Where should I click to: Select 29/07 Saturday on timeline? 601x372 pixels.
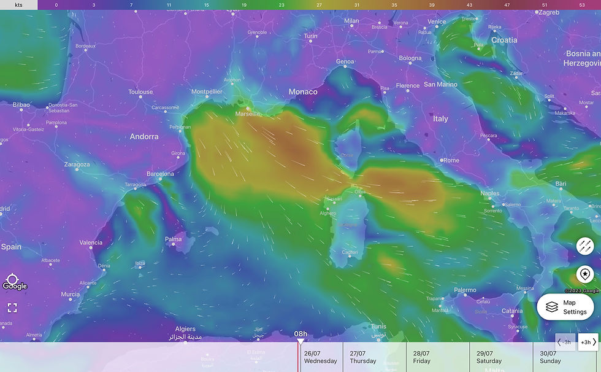pos(489,357)
